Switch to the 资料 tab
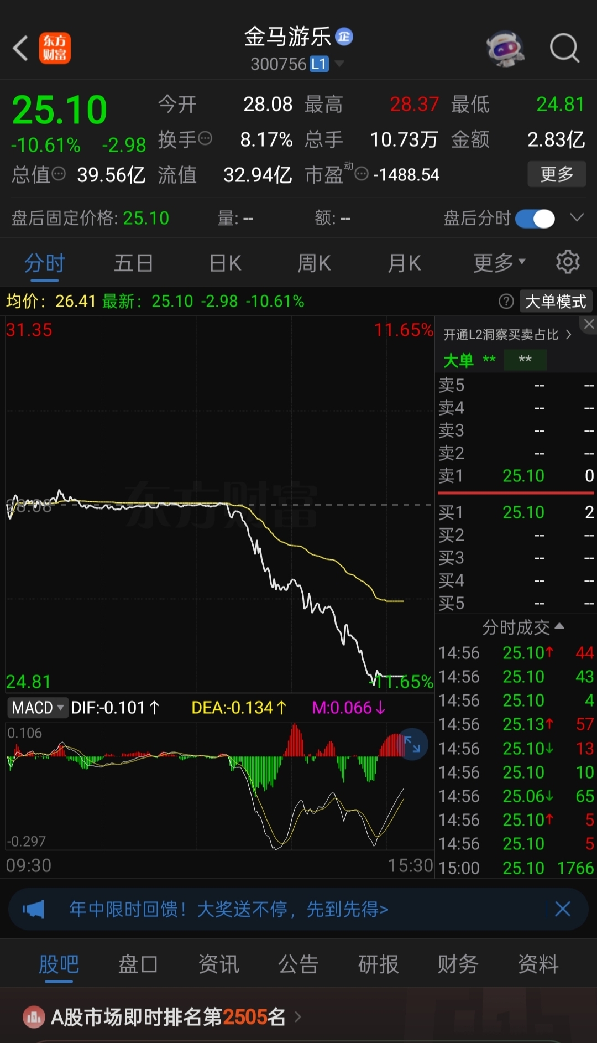 click(x=538, y=964)
